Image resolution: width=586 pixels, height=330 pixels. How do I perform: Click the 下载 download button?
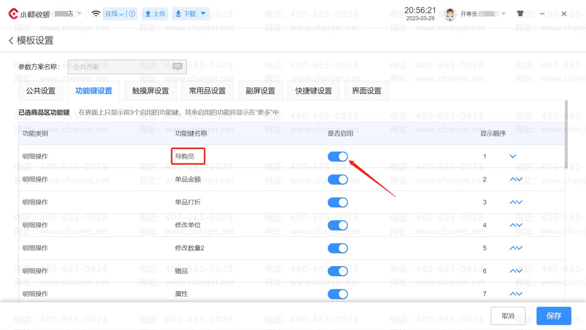(186, 13)
